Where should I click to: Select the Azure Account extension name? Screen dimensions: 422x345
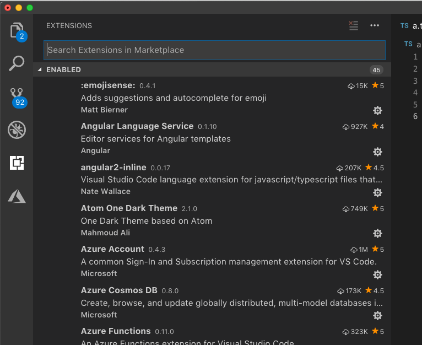pyautogui.click(x=112, y=249)
